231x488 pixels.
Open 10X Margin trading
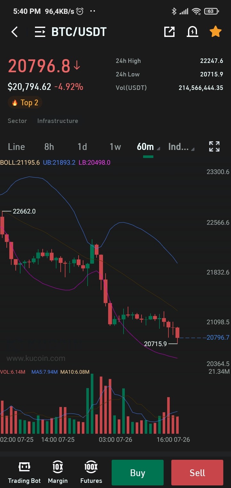pos(58,473)
